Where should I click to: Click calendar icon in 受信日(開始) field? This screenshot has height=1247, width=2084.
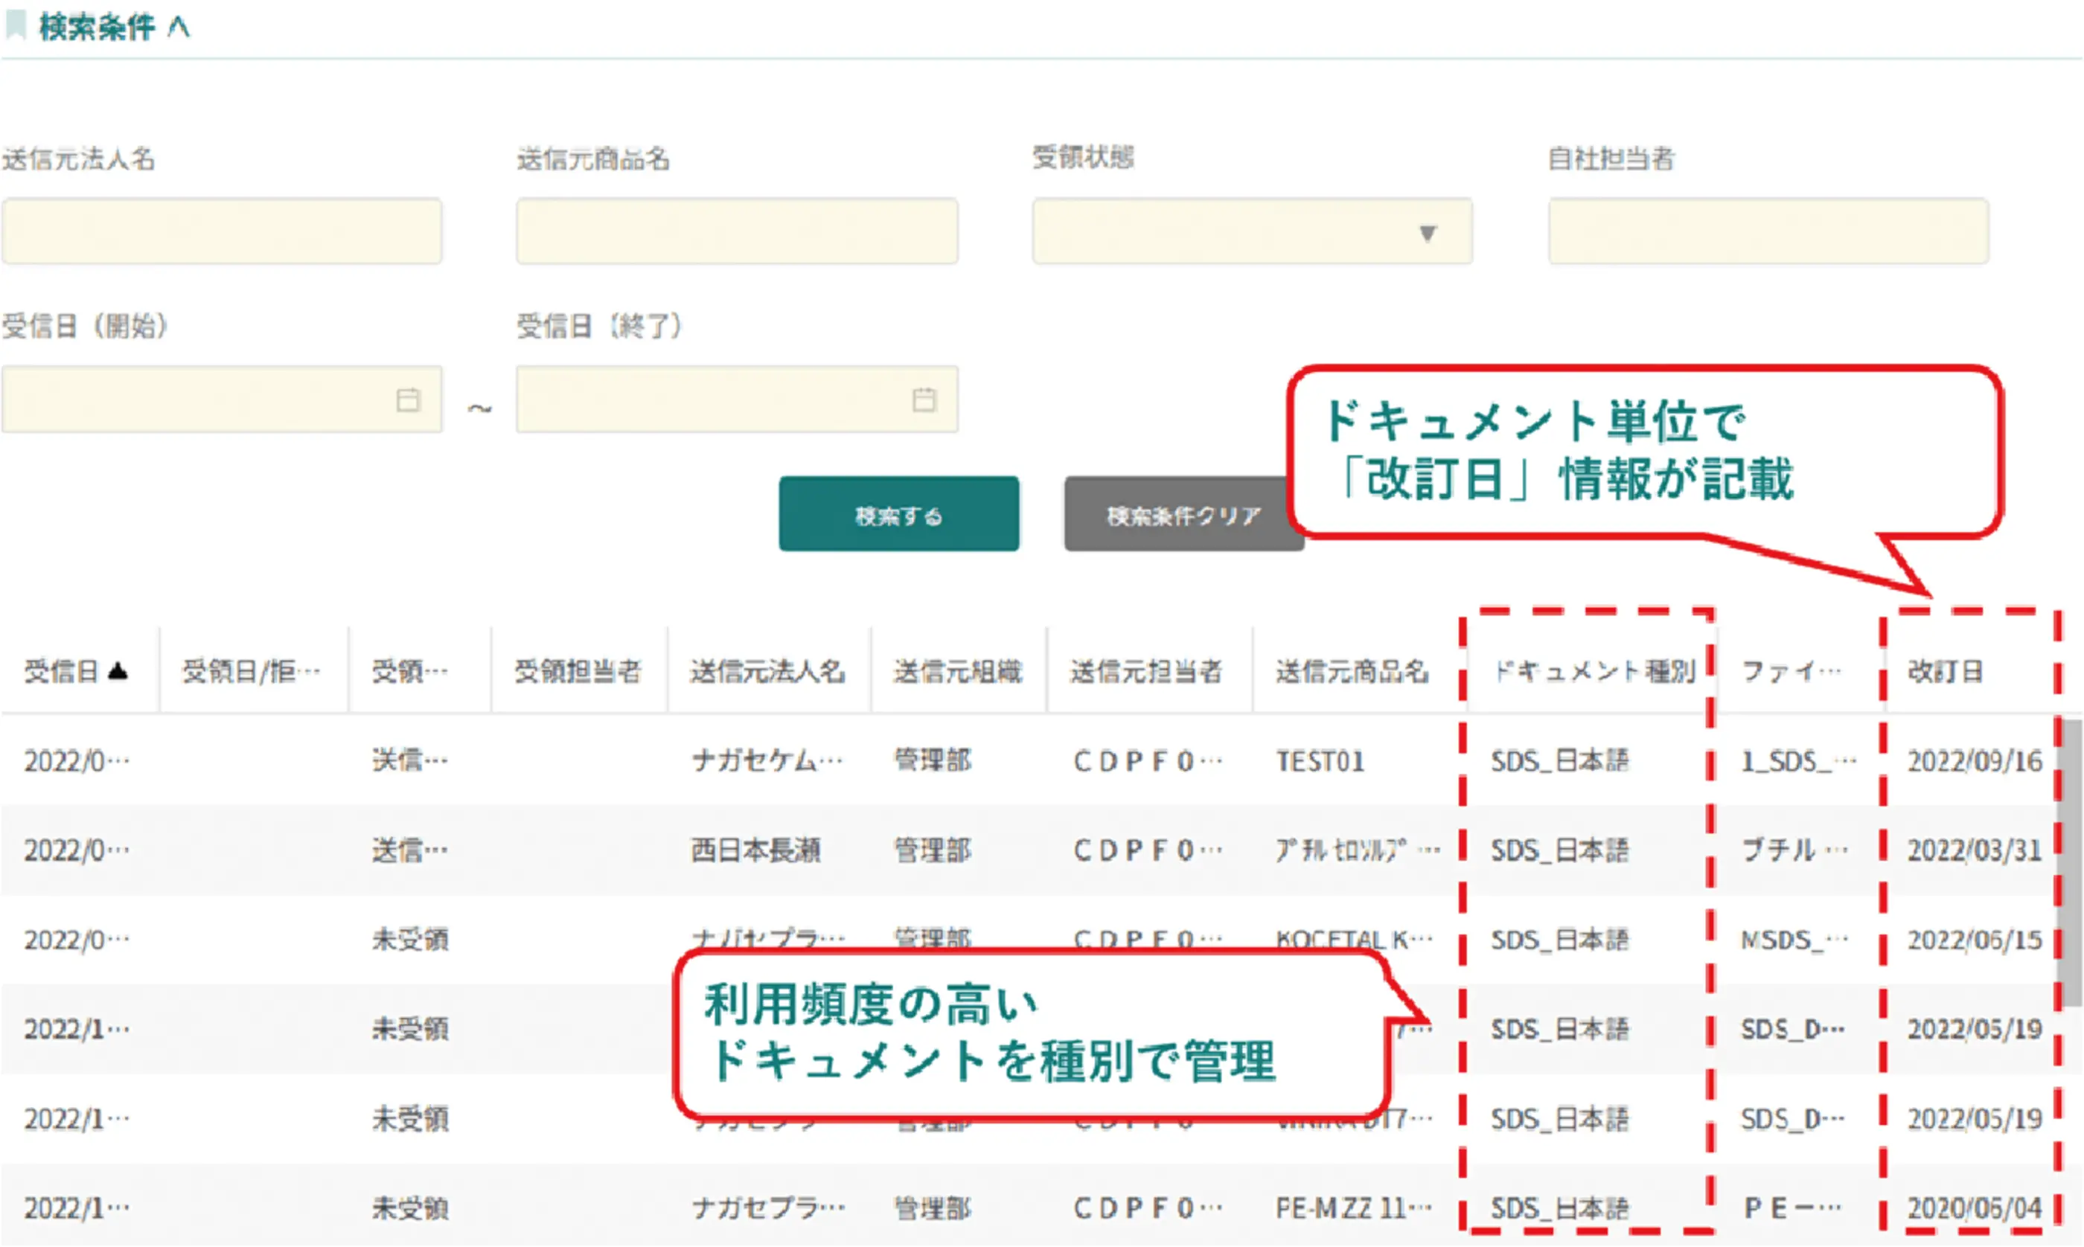(x=408, y=400)
